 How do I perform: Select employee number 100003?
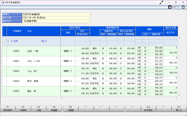(16, 71)
